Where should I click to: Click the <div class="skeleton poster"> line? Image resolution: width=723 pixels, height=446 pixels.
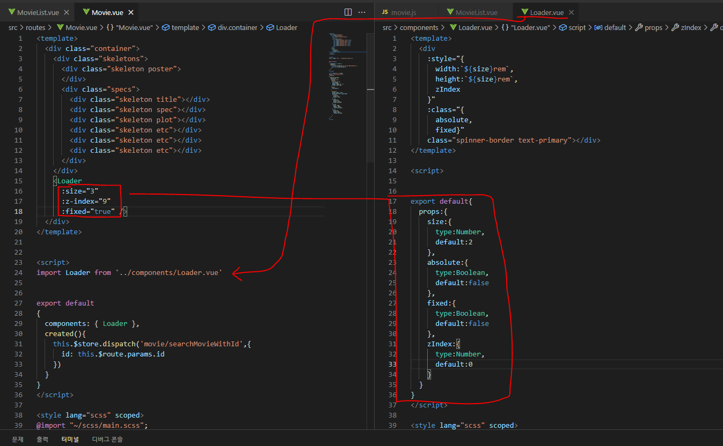tap(121, 69)
